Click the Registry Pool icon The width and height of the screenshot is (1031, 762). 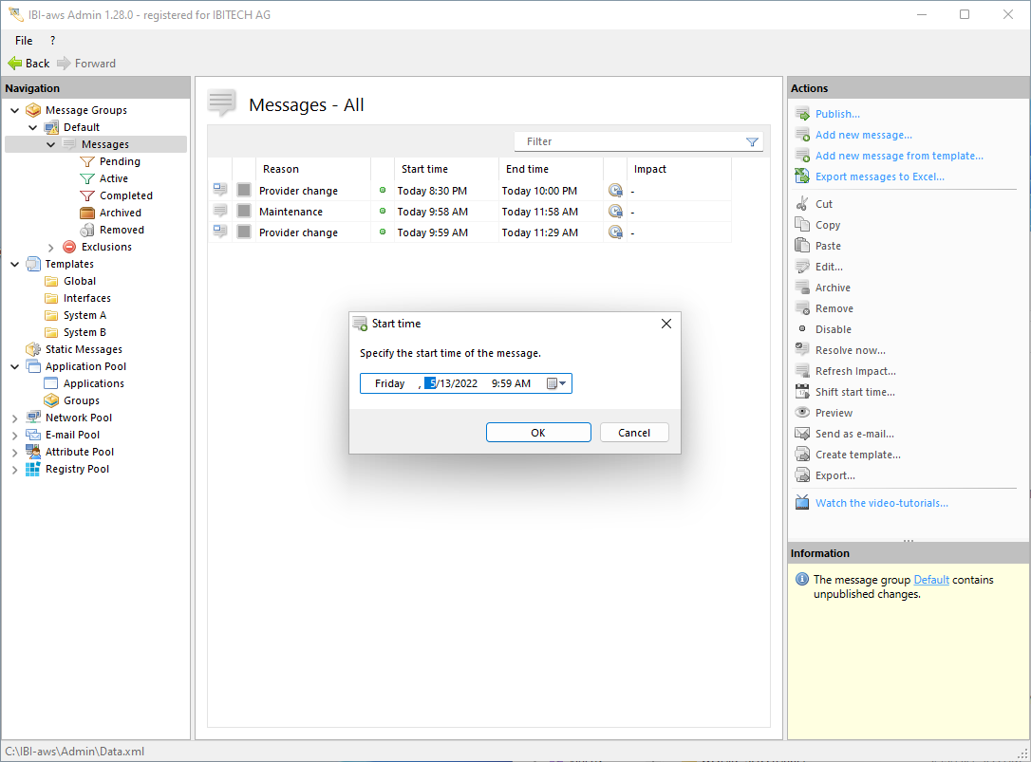pos(33,469)
